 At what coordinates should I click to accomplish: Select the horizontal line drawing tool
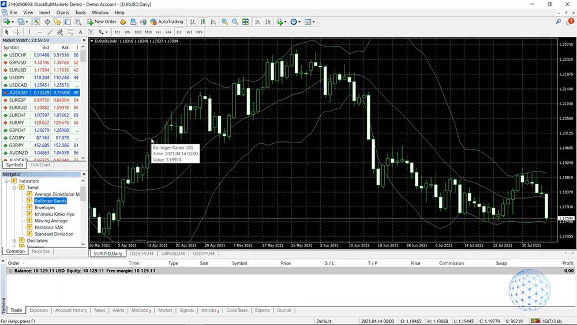pos(40,32)
